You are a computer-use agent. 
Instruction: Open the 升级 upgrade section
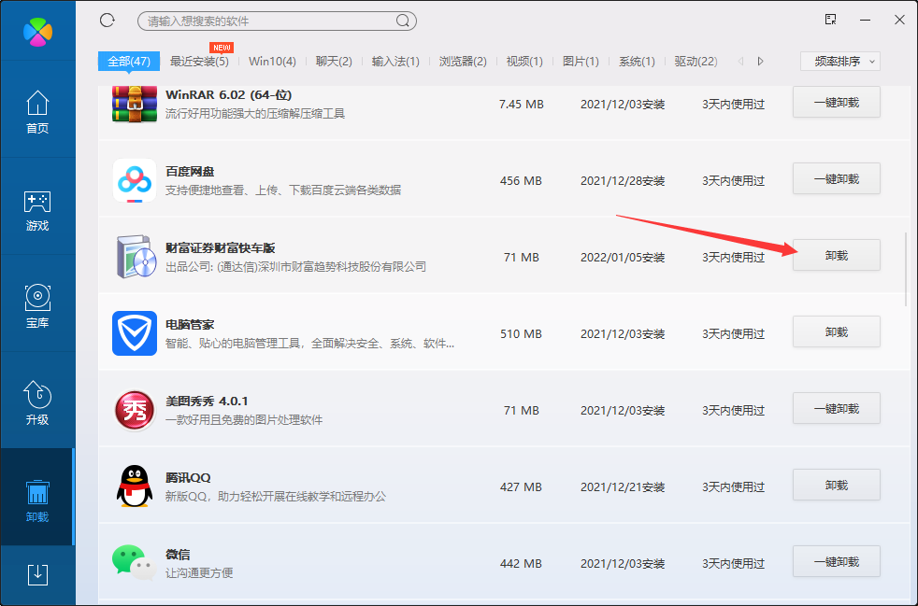tap(37, 403)
